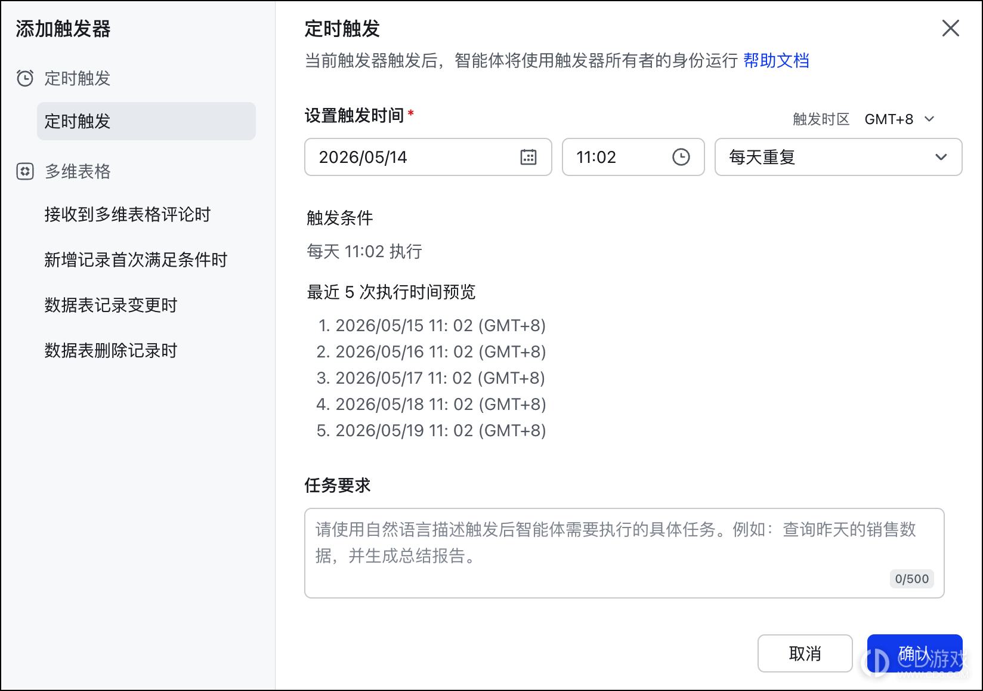Click the 确认 button
The height and width of the screenshot is (691, 983).
click(915, 653)
